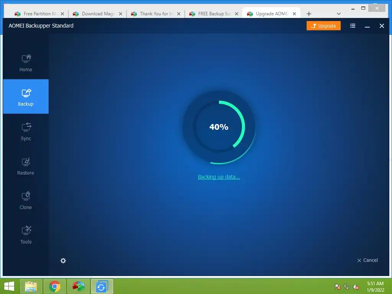392x294 pixels.
Task: Open the Sync section
Action: (x=26, y=132)
